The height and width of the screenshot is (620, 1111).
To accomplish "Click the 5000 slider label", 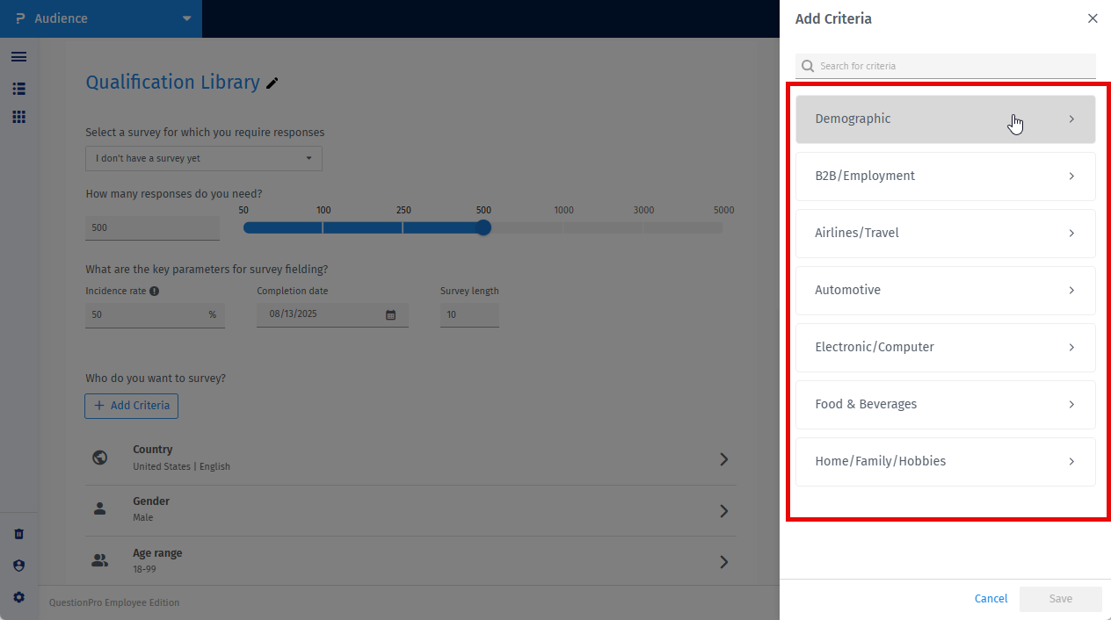I will click(x=723, y=210).
